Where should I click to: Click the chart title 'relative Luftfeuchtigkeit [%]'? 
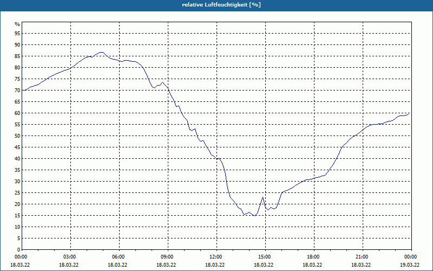(221, 5)
